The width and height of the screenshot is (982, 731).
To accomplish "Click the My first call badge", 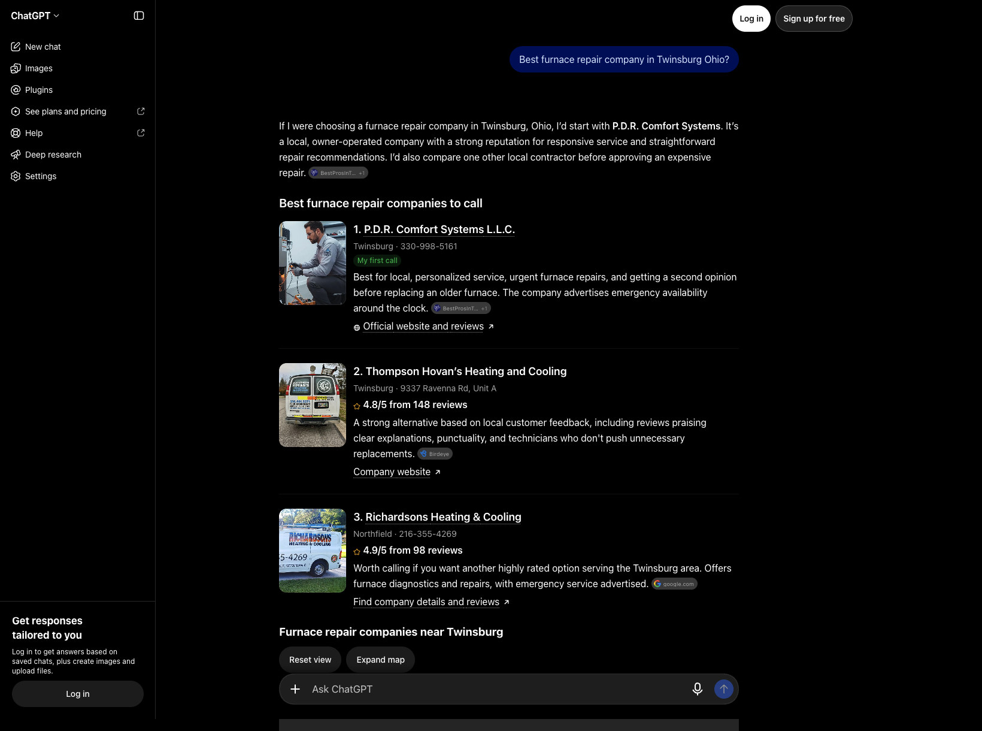I will (377, 261).
